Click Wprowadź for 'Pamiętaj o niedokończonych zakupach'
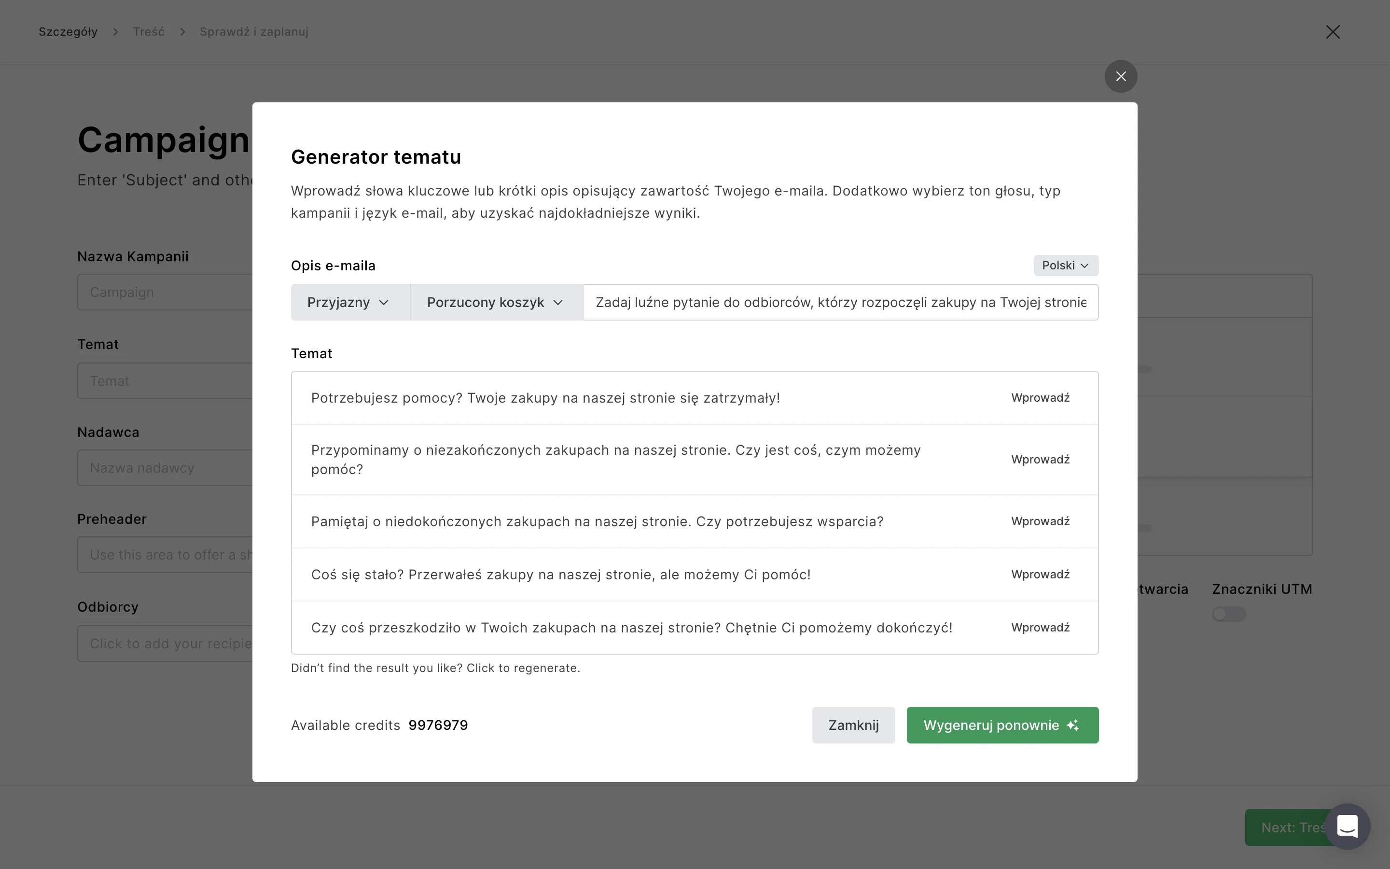Viewport: 1390px width, 869px height. (1040, 521)
